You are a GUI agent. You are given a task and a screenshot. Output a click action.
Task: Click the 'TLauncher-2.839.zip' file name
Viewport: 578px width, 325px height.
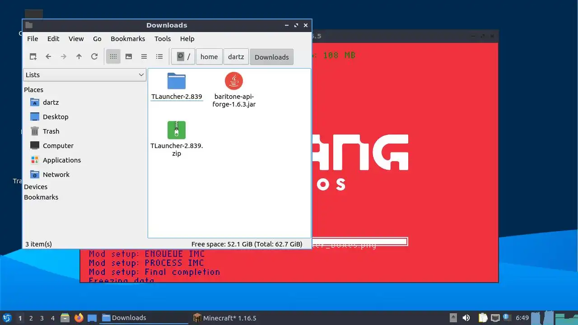[177, 150]
